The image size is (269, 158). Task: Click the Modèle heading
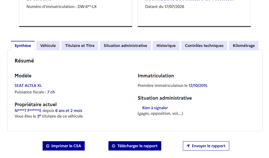point(23,76)
